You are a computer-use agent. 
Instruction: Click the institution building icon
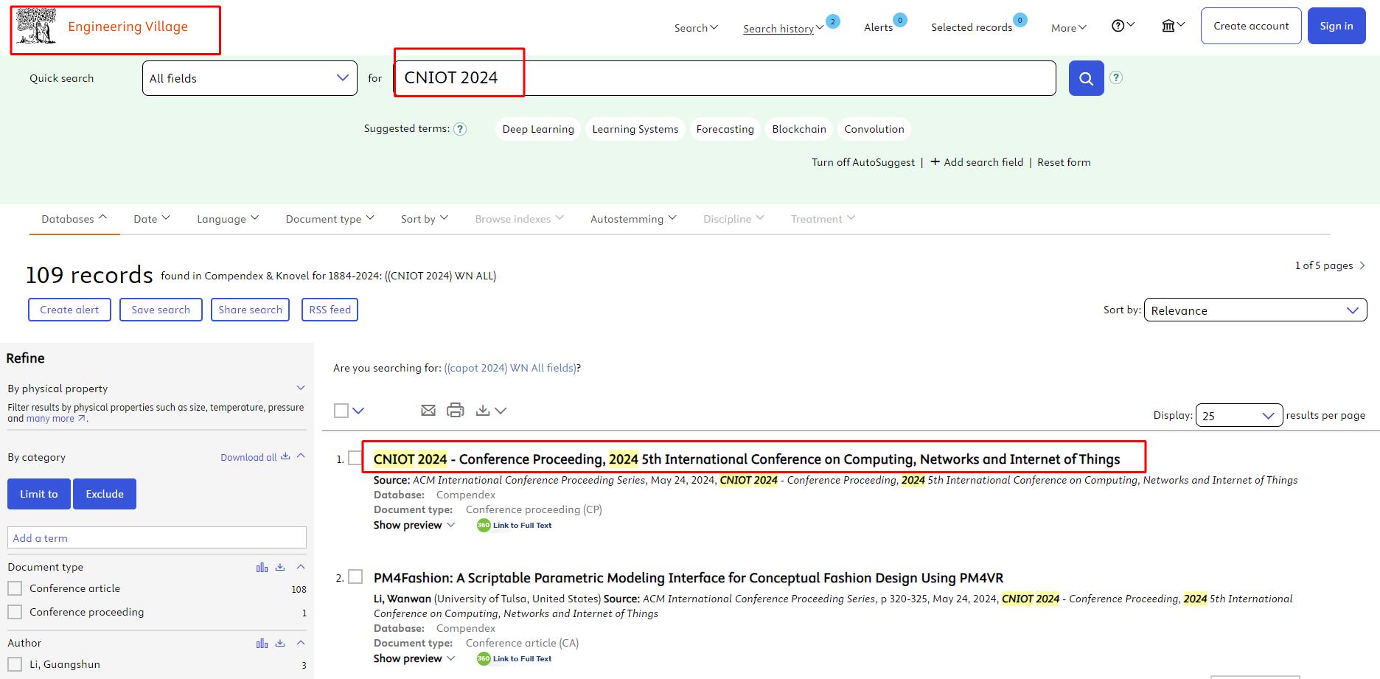click(x=1172, y=27)
